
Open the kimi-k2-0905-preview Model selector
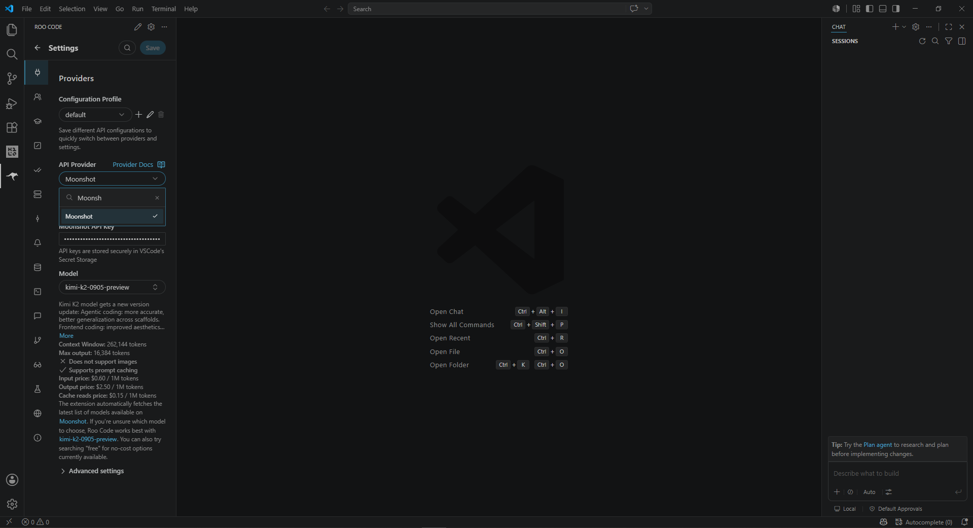tap(112, 287)
